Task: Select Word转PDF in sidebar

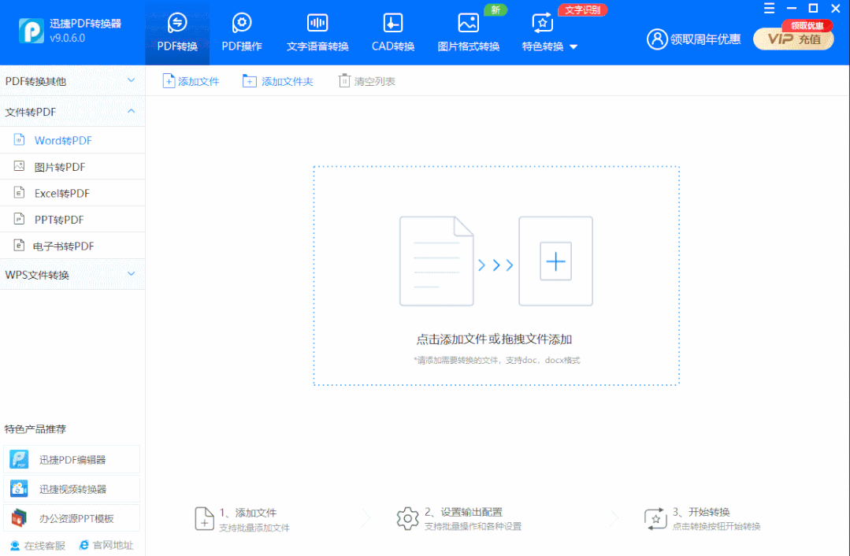Action: click(72, 140)
